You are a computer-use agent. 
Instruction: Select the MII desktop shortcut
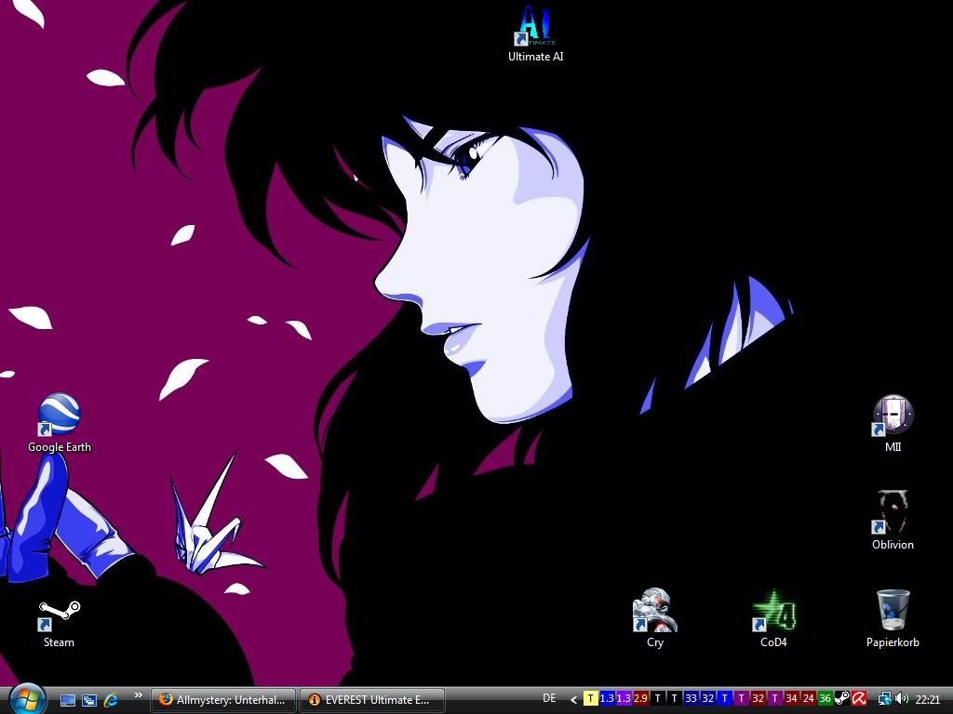pos(893,423)
